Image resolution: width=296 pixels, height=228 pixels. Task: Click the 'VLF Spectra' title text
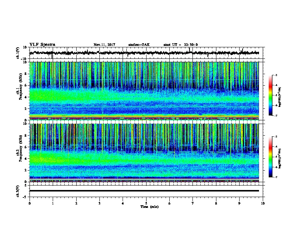click(x=42, y=45)
